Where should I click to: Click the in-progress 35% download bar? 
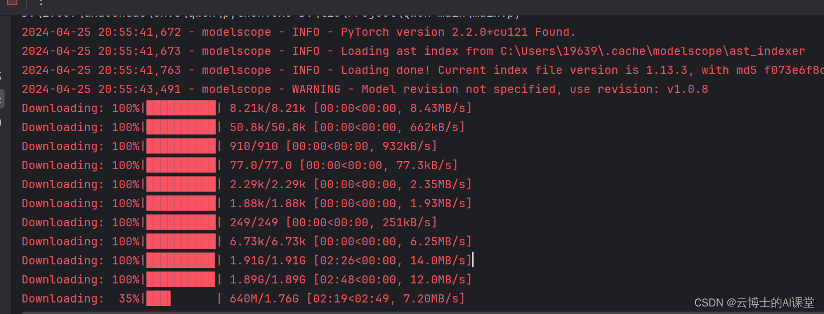[x=181, y=298]
